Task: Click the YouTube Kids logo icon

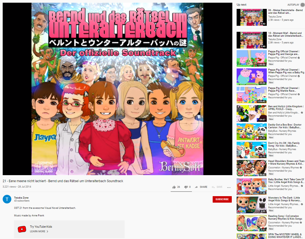Action: click(22, 229)
